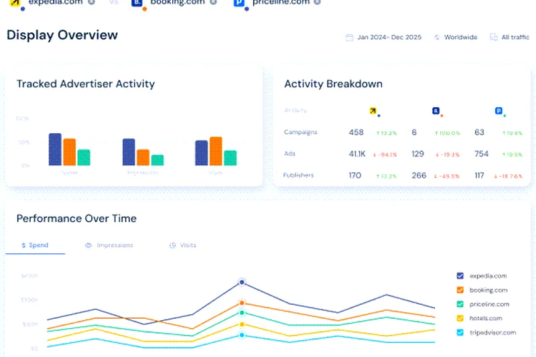This screenshot has width=536, height=357.
Task: Click the globe icon next to Worldwide
Action: point(437,38)
